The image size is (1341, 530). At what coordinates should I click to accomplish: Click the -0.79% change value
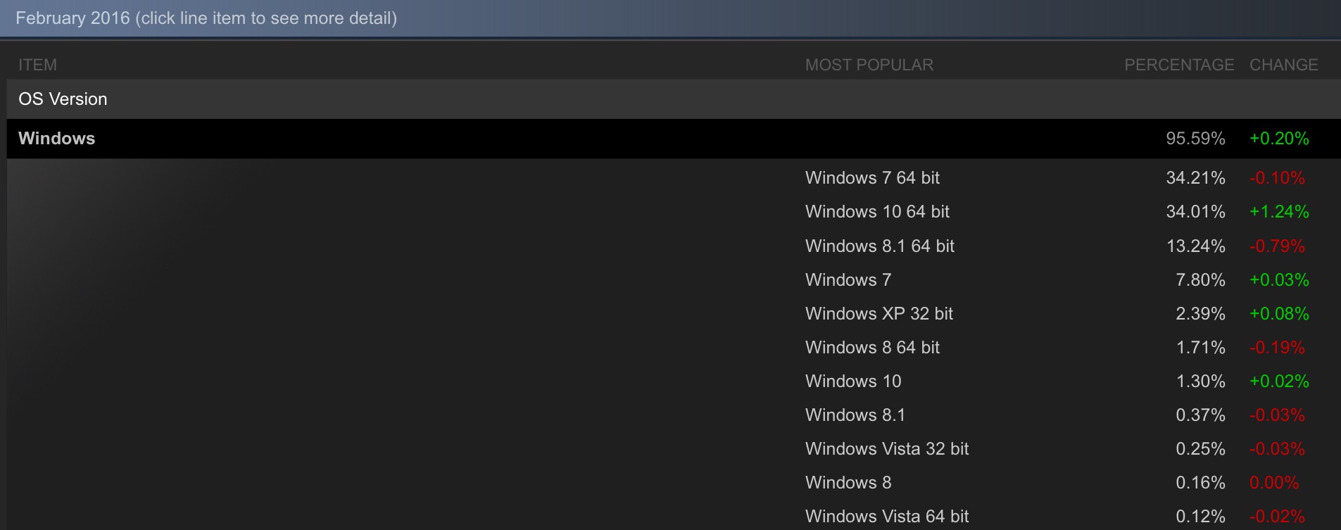[x=1277, y=246]
